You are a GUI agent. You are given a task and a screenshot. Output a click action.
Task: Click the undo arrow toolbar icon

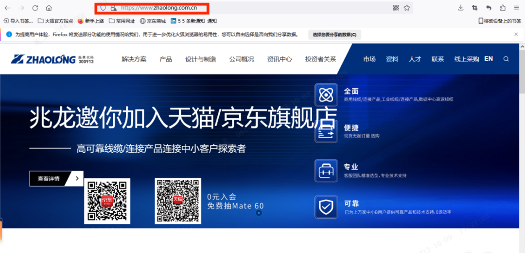(489, 8)
